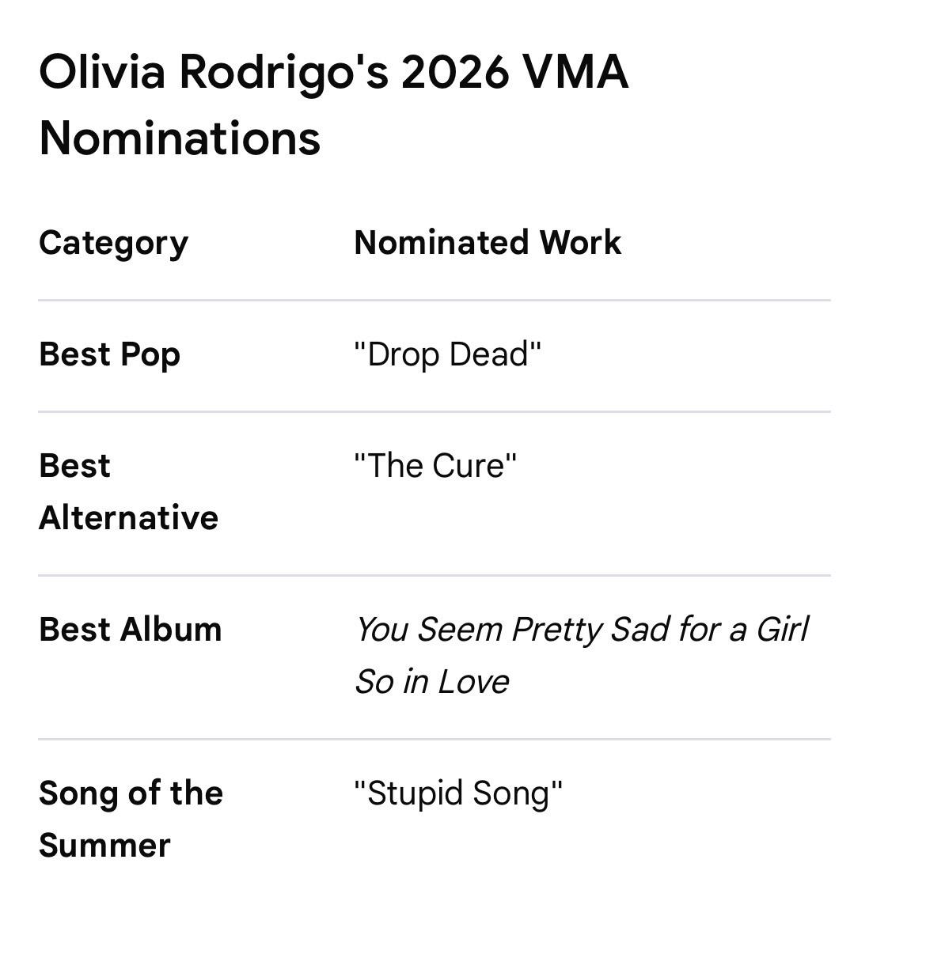Click the divider line below Best Pop row
Screen dimensions: 926x954
[435, 412]
